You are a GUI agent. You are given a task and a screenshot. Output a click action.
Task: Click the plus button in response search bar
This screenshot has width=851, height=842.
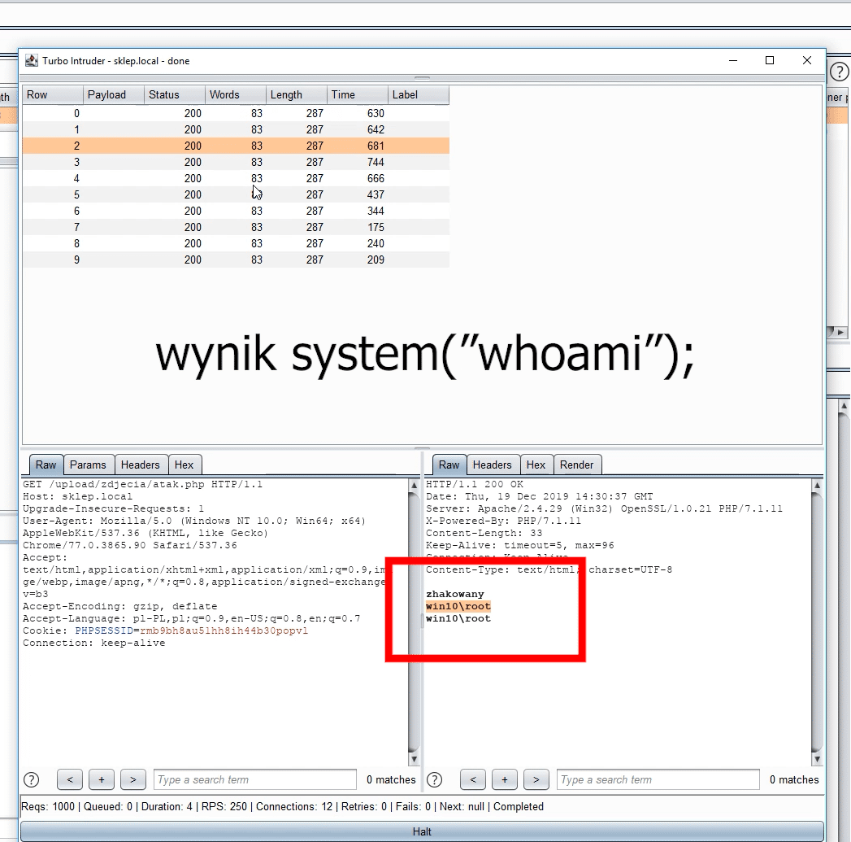(x=505, y=779)
